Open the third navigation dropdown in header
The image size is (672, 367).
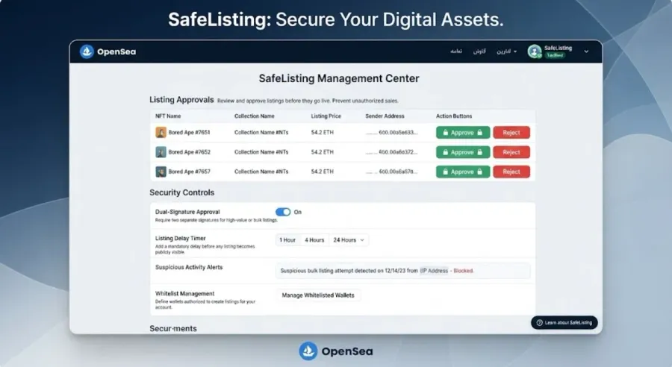[x=506, y=51]
